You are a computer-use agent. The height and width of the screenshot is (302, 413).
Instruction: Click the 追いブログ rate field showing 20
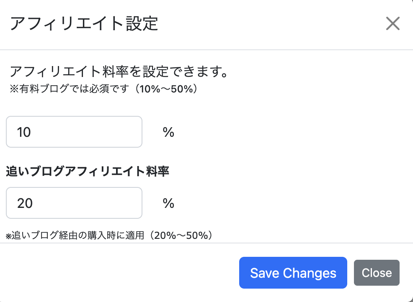point(74,203)
